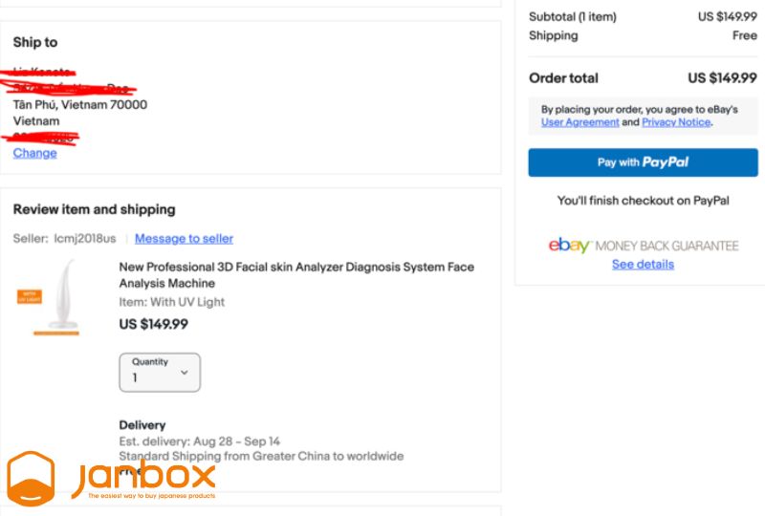Click the Order total amount US $149.99
This screenshot has width=765, height=516.
722,78
